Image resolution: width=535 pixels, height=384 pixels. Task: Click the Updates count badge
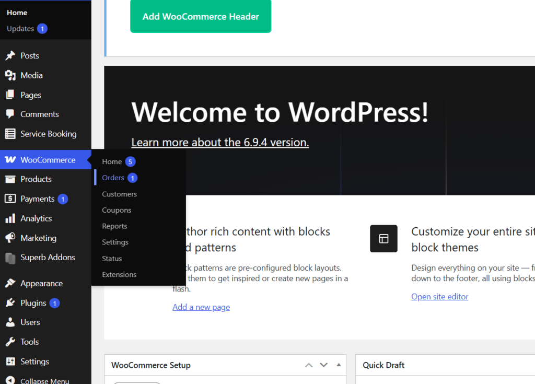click(x=42, y=29)
